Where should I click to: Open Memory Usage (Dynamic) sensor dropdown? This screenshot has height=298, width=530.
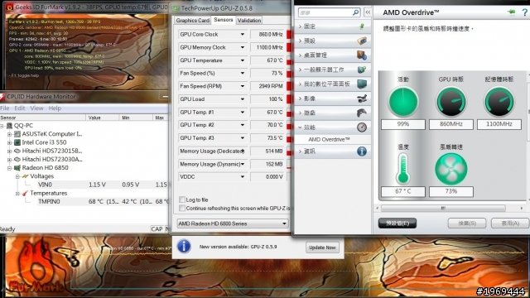point(243,164)
